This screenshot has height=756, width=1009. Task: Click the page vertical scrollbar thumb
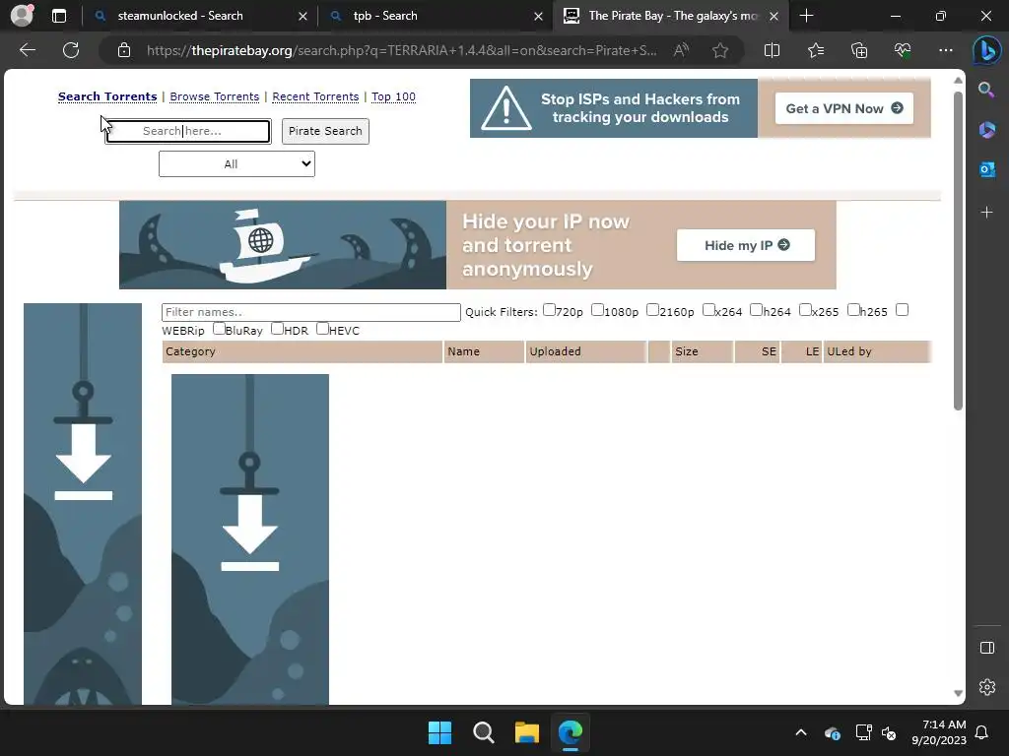tap(958, 251)
